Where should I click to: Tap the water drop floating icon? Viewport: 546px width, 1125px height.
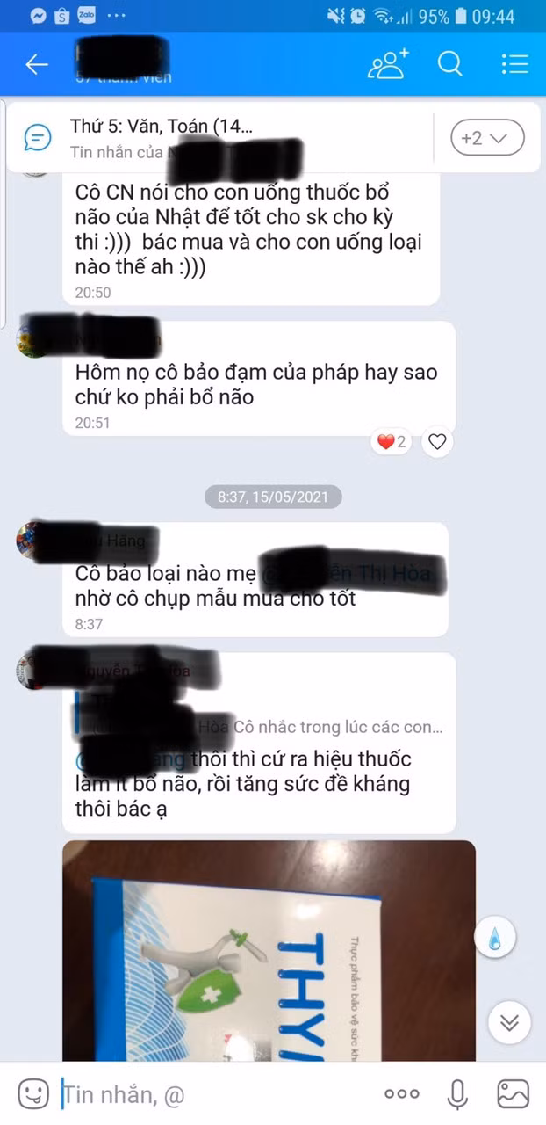pyautogui.click(x=495, y=940)
